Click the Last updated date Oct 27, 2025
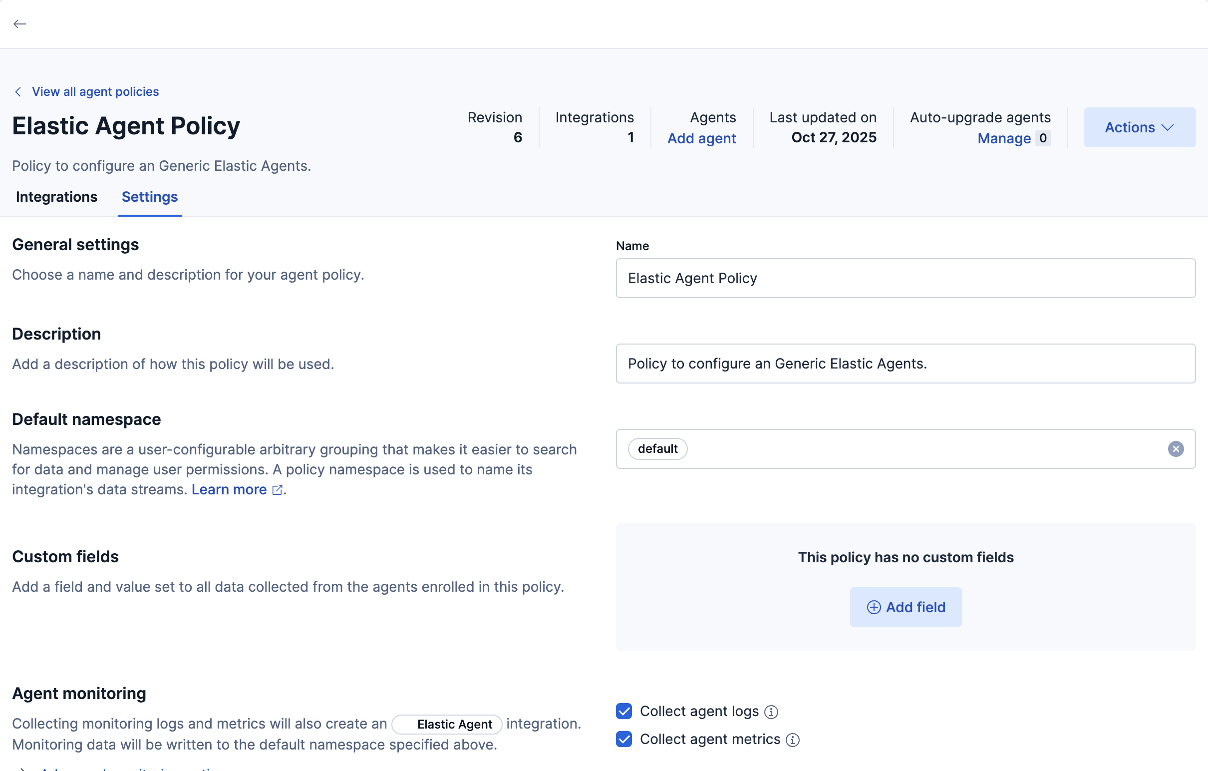 [x=834, y=137]
